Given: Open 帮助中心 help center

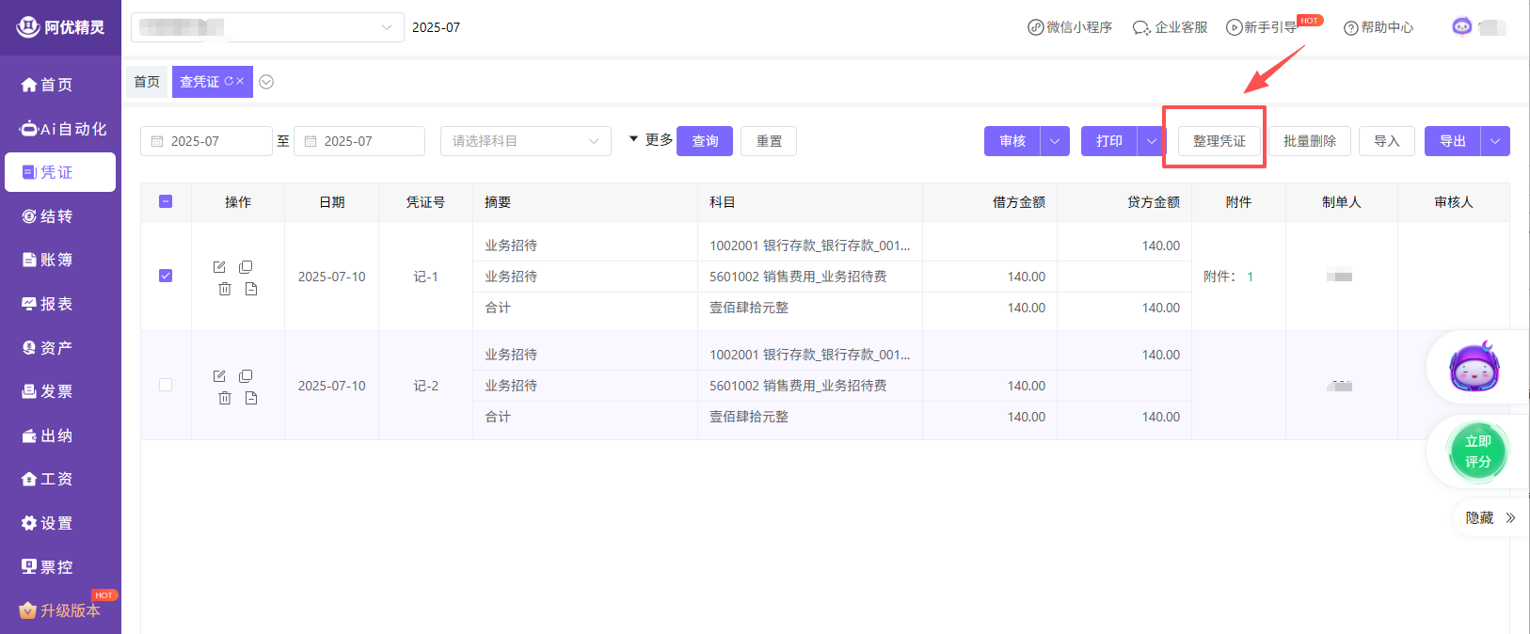Looking at the screenshot, I should (x=1379, y=27).
